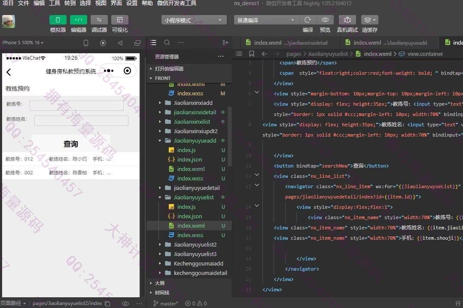The image size is (463, 308).
Task: Click the miniprogram capsule more dots
Action: [x=109, y=70]
